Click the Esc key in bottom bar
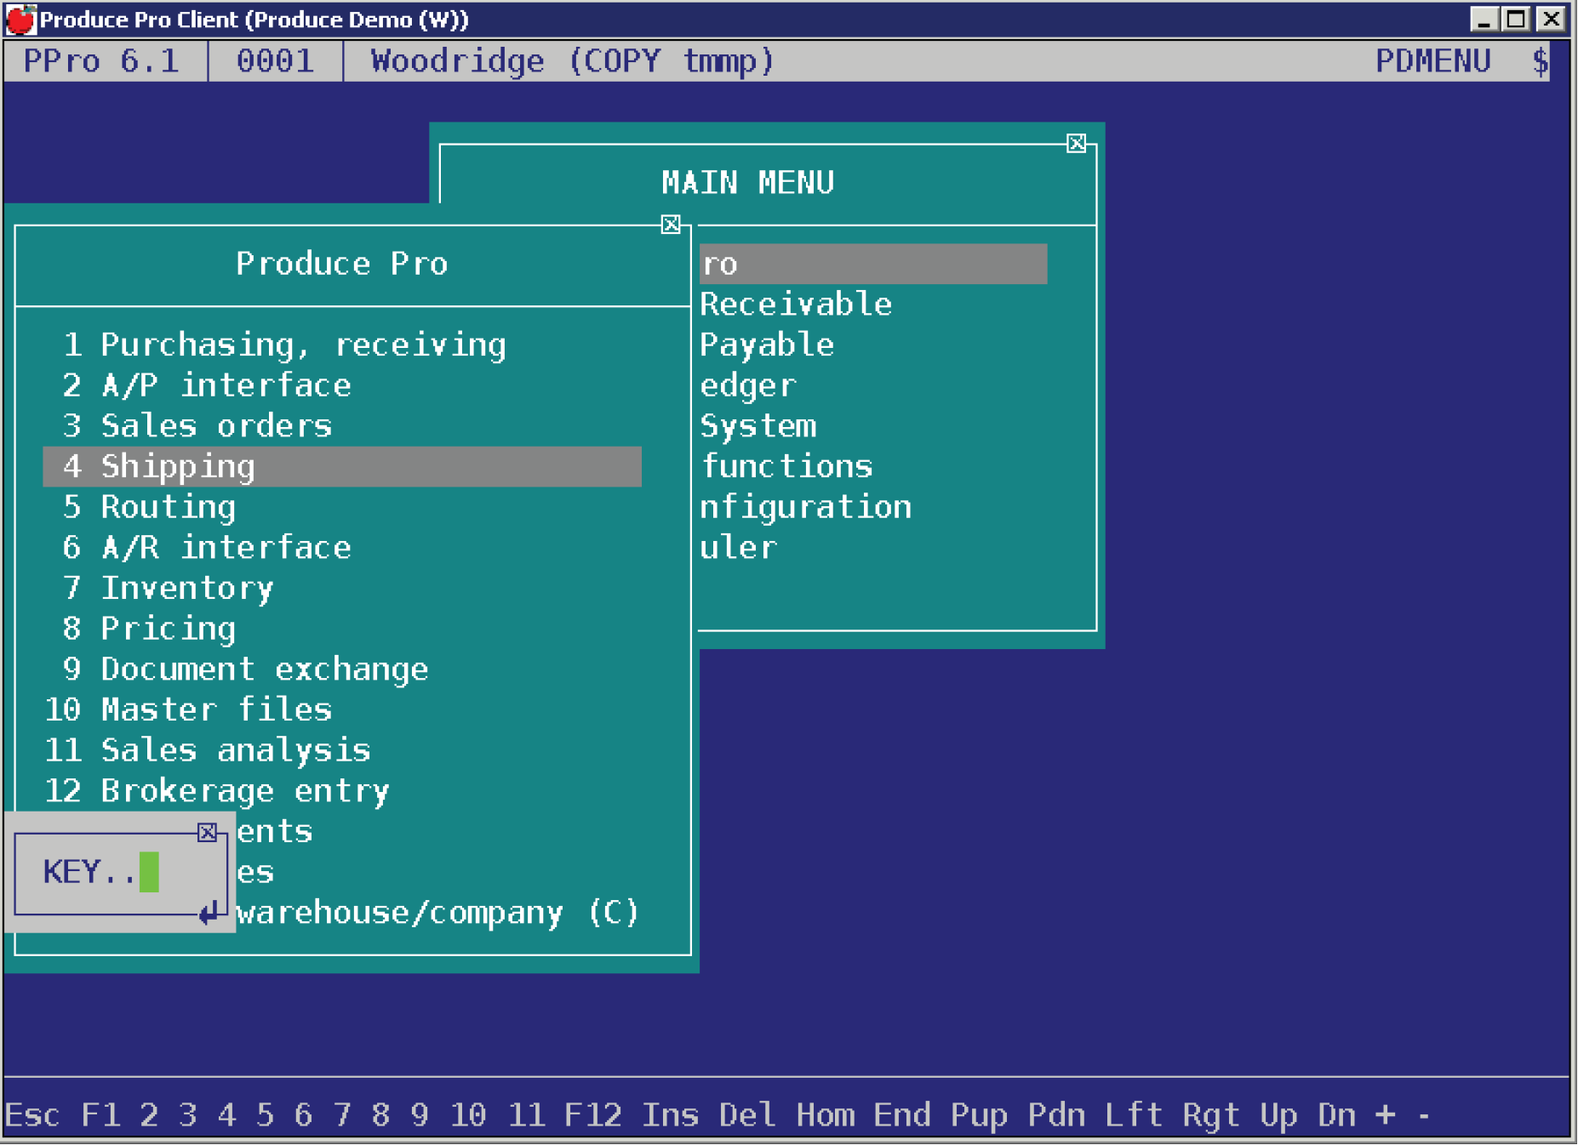The image size is (1578, 1145). pyautogui.click(x=32, y=1114)
